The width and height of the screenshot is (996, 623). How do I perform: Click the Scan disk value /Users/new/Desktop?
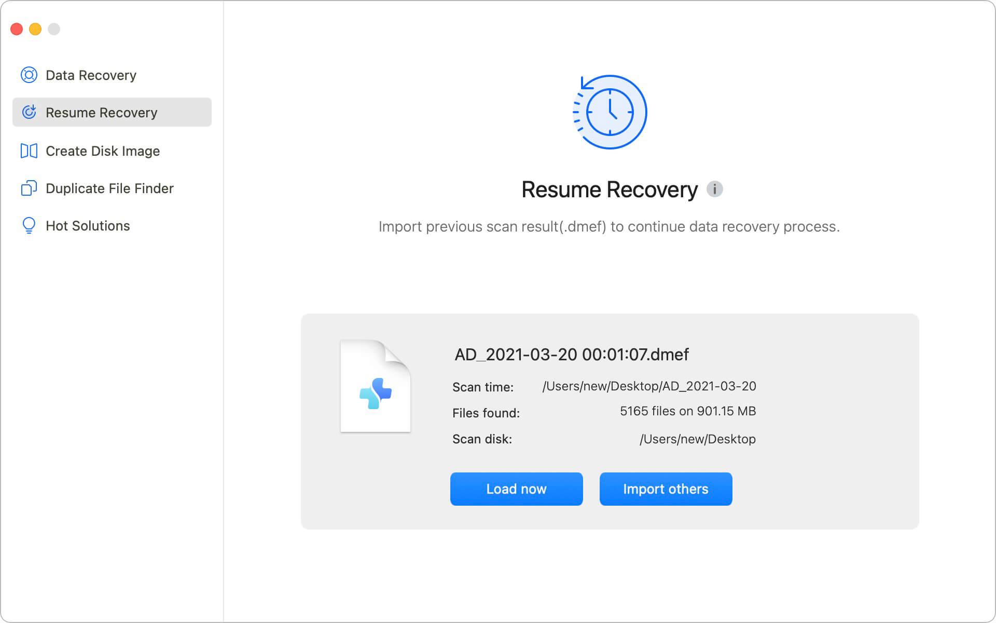[698, 439]
